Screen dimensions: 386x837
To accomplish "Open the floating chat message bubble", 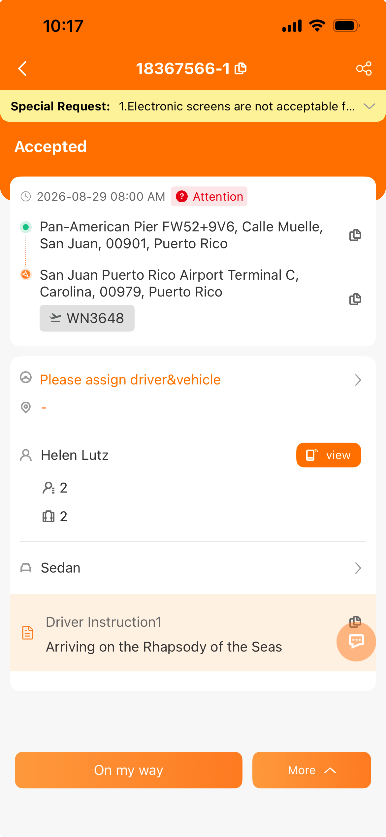I will point(356,641).
